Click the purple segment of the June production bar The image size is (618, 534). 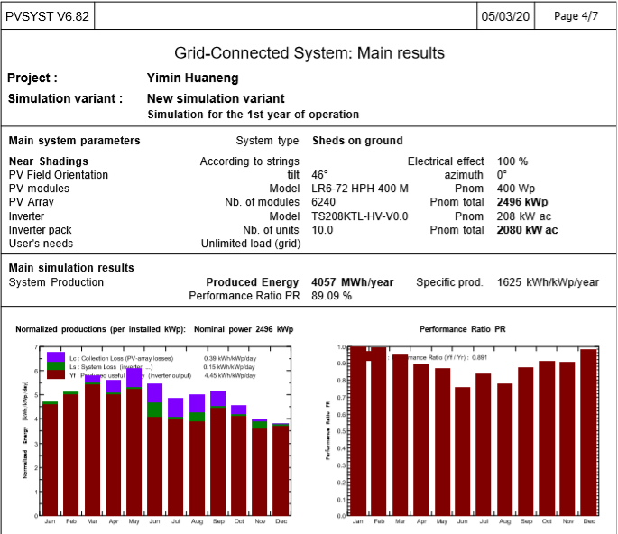click(154, 392)
